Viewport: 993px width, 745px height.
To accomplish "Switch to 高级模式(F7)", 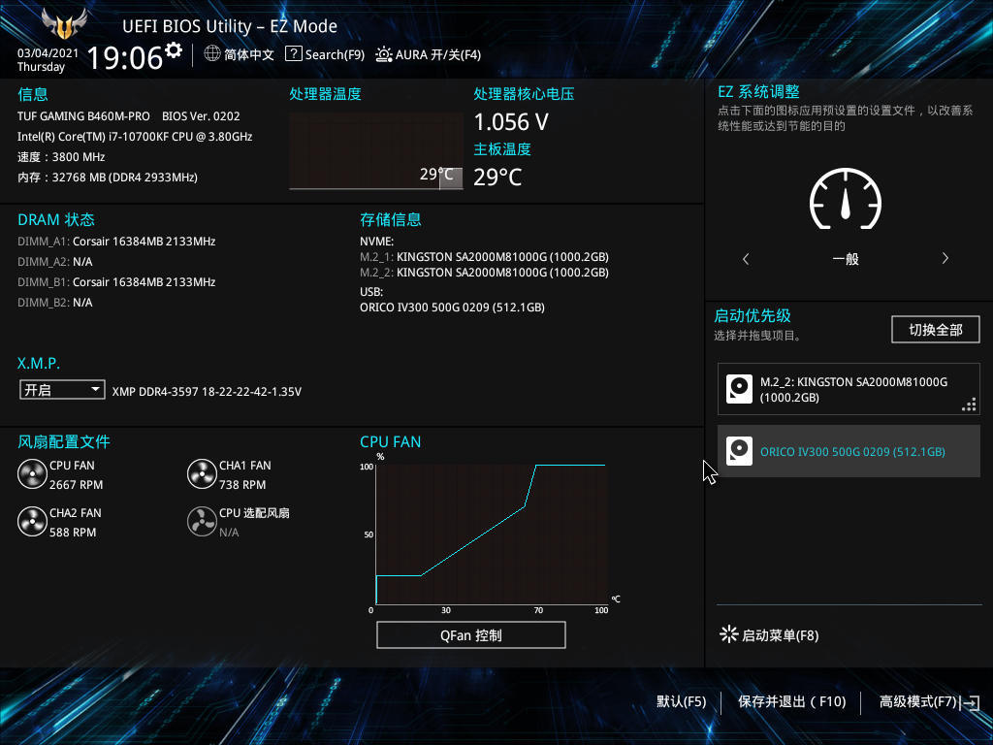I will tap(918, 701).
